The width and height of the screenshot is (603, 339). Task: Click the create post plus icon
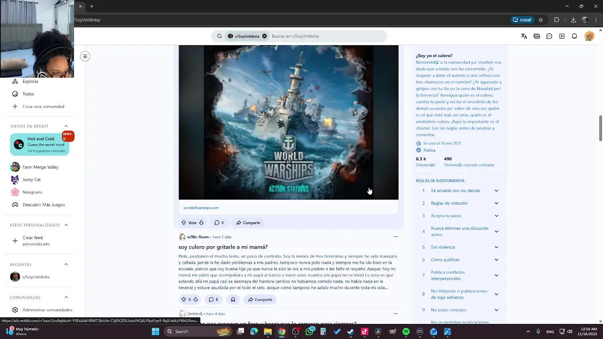562,36
